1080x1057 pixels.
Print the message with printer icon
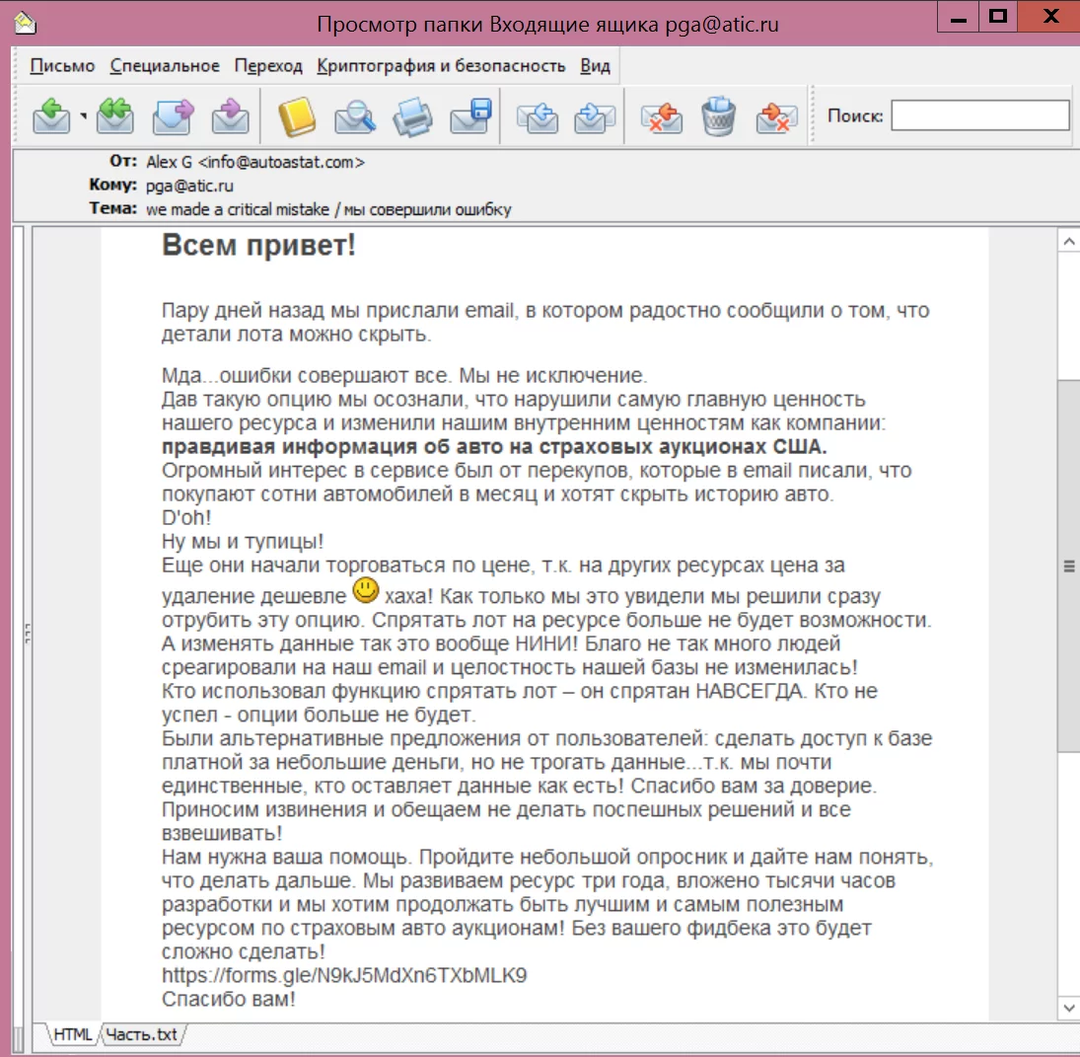412,115
